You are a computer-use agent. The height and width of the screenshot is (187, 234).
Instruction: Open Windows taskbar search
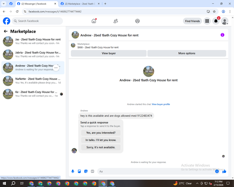click(13, 183)
